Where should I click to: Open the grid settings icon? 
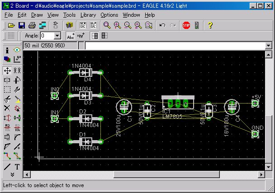click(11, 36)
